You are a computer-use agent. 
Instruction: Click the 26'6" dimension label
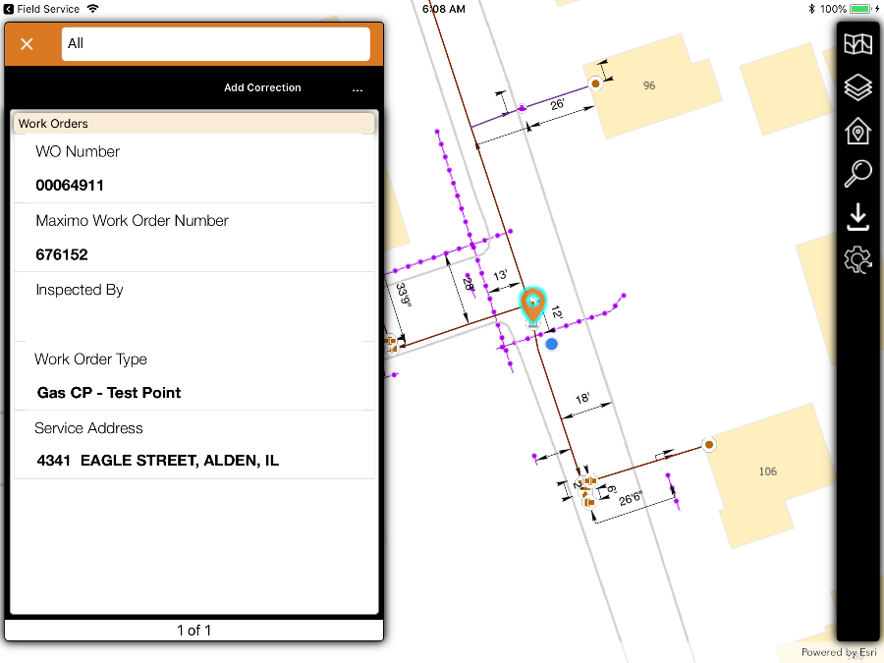pos(631,498)
